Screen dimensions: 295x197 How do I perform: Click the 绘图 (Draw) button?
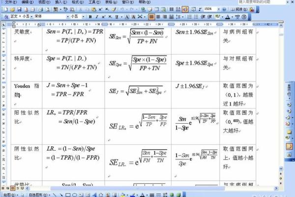[9, 194]
